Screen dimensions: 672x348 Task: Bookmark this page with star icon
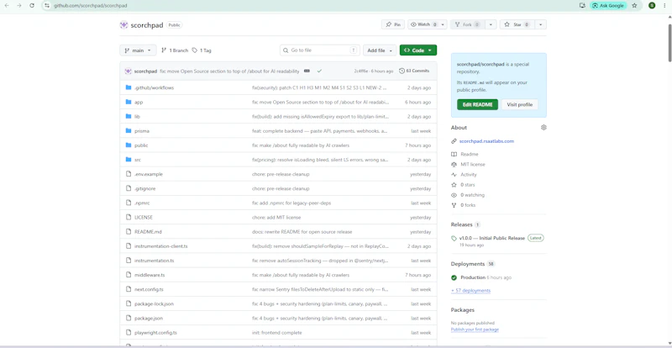(634, 6)
